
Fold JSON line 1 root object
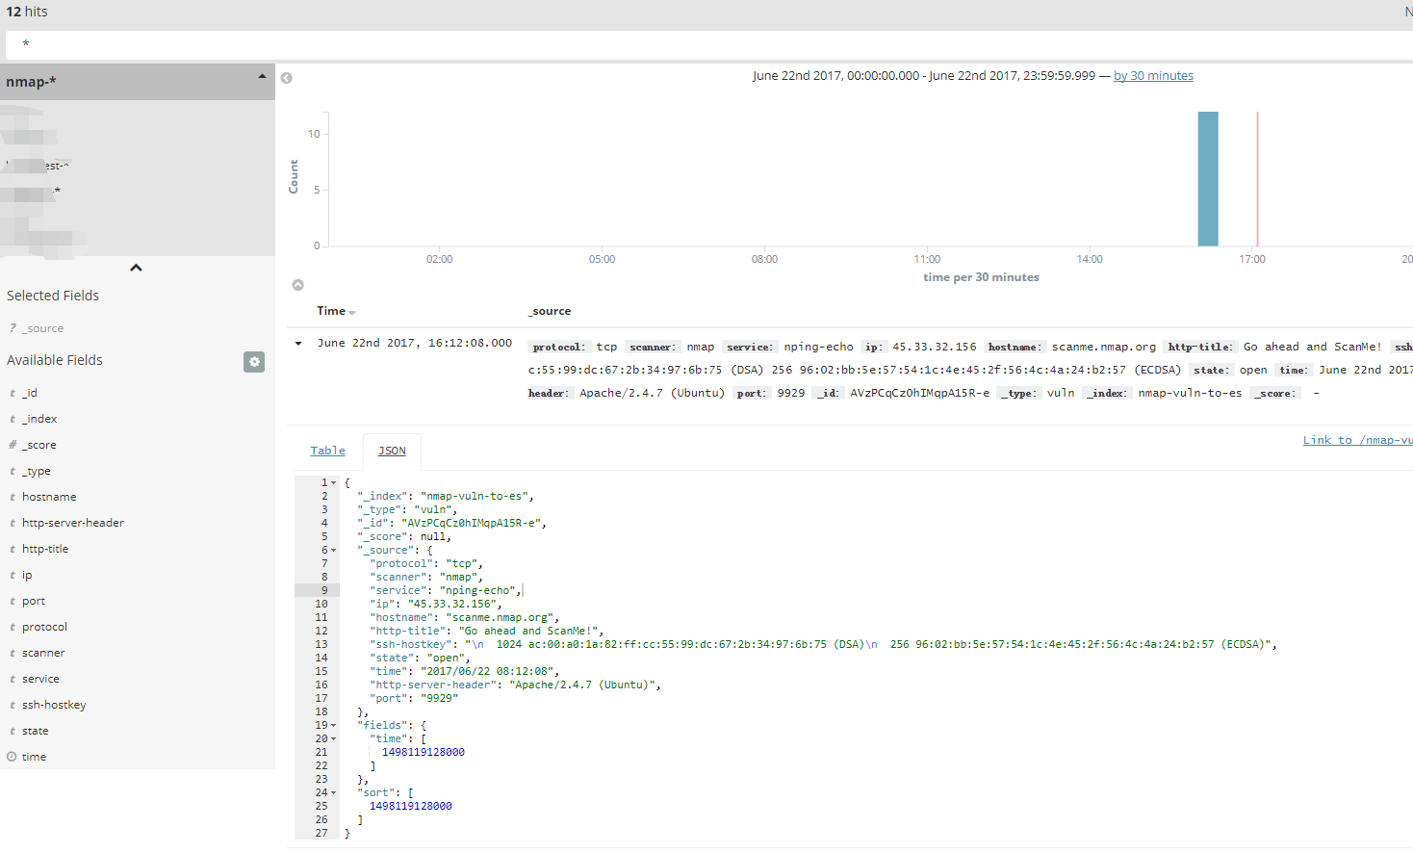334,482
